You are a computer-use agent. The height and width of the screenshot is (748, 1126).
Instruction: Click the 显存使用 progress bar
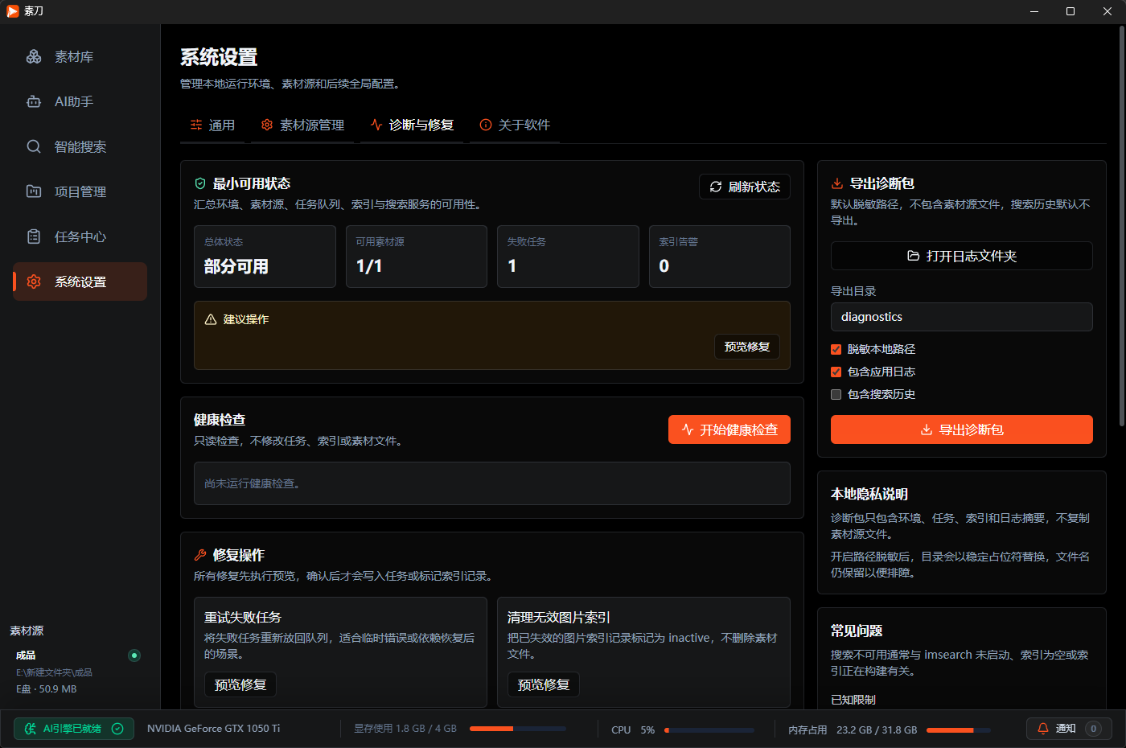click(518, 729)
